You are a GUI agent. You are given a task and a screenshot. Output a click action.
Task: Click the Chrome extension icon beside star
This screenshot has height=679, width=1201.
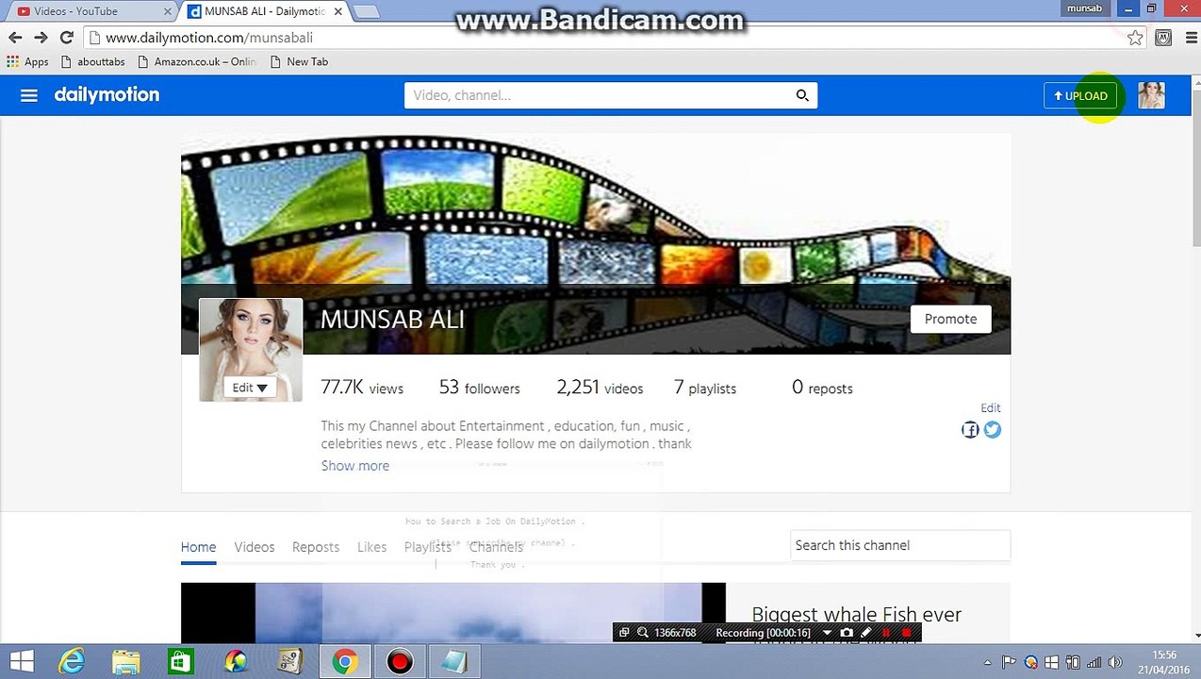click(1163, 38)
